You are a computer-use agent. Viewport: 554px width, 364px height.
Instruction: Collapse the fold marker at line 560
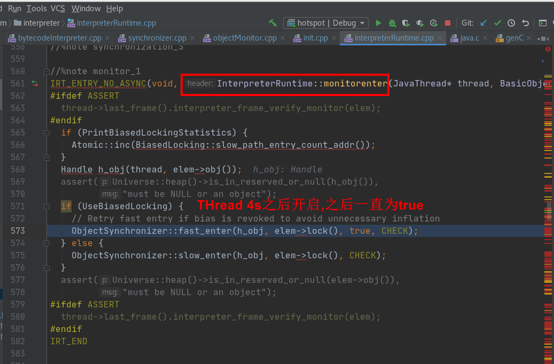pyautogui.click(x=46, y=72)
